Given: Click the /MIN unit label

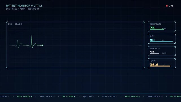Looking at the screenshot, I should point(164,53).
